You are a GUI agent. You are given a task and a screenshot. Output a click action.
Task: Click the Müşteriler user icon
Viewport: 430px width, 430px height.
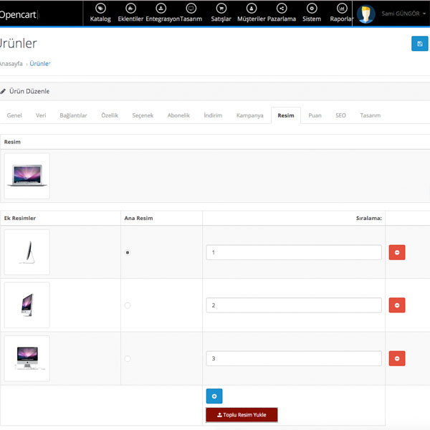[x=251, y=9]
